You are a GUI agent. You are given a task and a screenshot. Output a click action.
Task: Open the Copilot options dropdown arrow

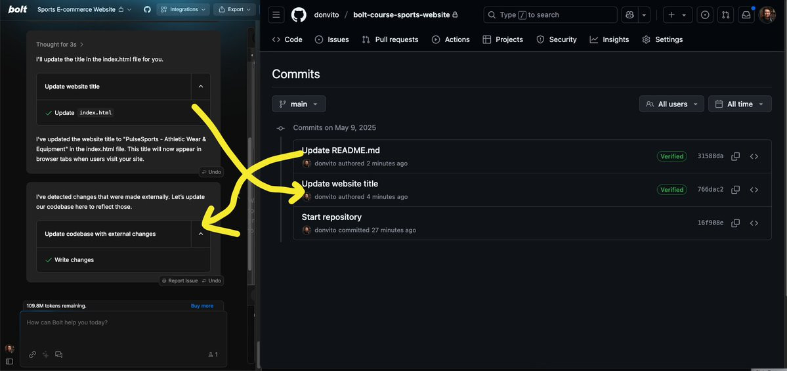[x=645, y=15]
